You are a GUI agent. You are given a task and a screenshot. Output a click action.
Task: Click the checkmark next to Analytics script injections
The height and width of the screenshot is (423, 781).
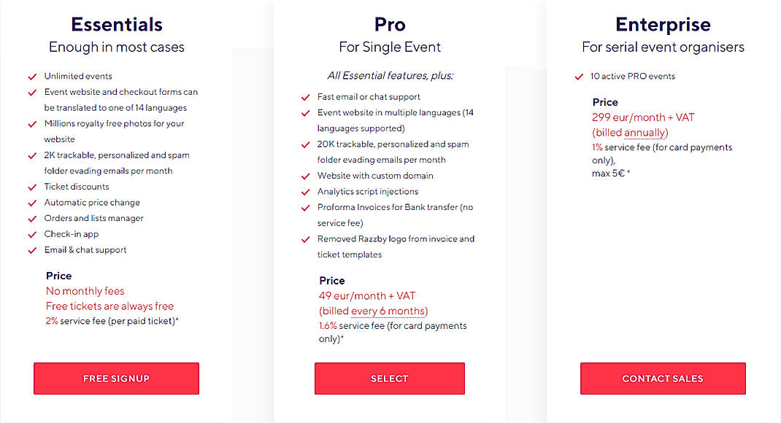tap(305, 191)
